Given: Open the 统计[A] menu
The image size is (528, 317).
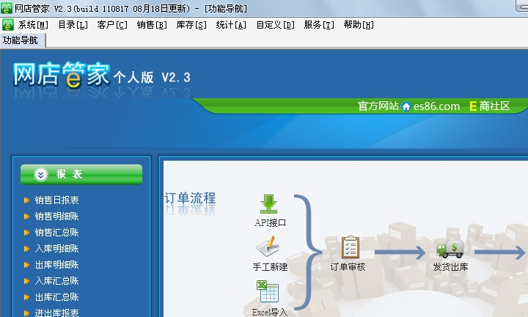Looking at the screenshot, I should 231,25.
